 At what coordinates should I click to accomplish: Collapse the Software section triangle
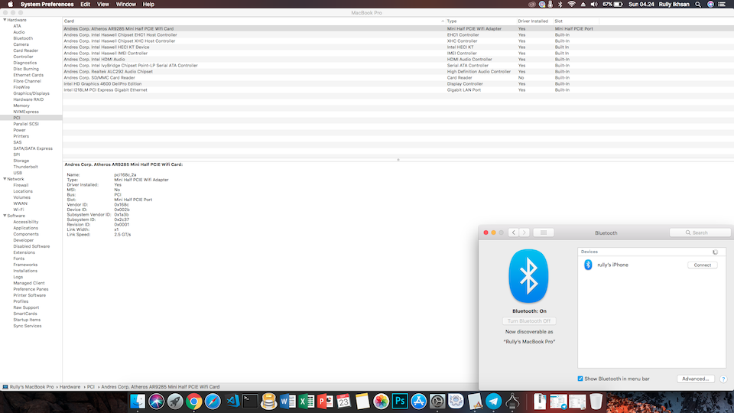pos(5,216)
